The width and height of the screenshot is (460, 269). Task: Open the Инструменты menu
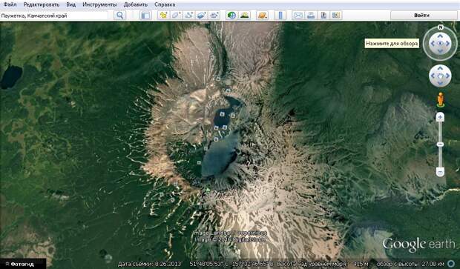pyautogui.click(x=99, y=4)
